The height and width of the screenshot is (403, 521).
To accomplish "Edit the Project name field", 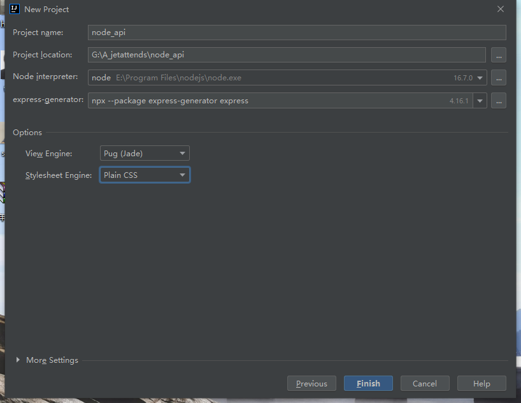I will 297,33.
